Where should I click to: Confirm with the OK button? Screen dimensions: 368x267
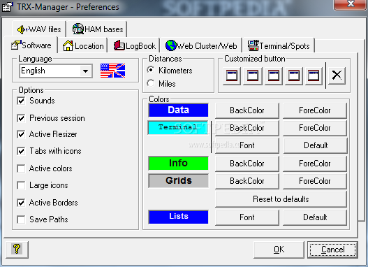[x=279, y=250]
